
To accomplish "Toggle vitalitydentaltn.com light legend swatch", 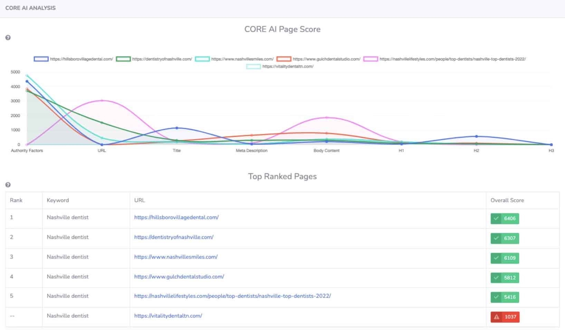I will click(x=253, y=67).
